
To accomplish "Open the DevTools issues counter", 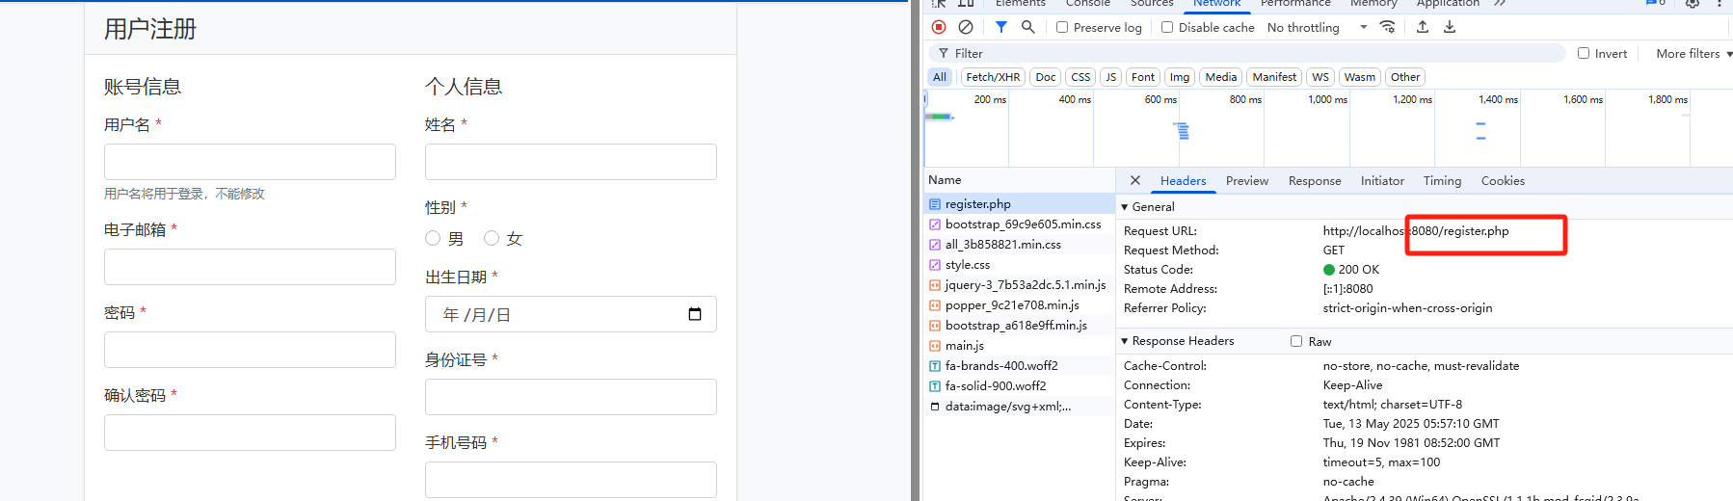I will click(1656, 3).
